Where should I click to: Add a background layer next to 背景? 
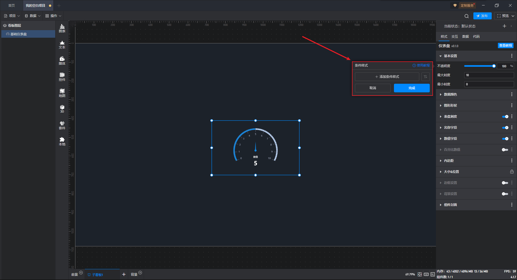(140, 273)
